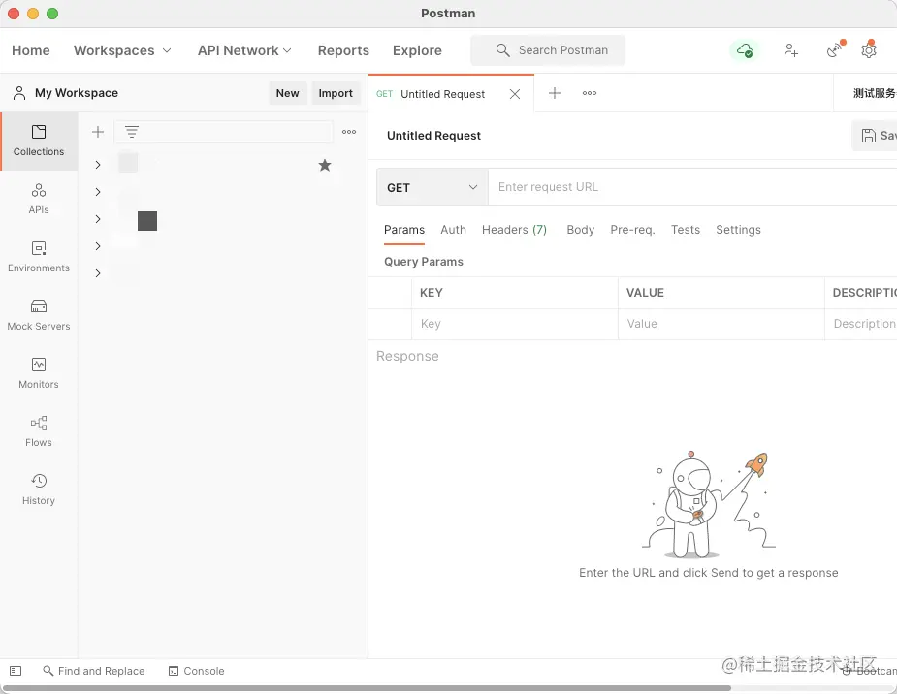897x694 pixels.
Task: Open a new request tab with plus
Action: click(555, 93)
